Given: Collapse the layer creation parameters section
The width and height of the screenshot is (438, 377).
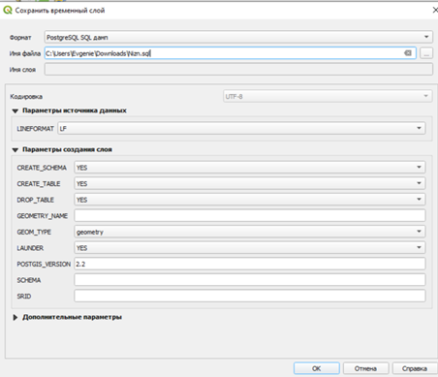Looking at the screenshot, I should tap(15, 150).
